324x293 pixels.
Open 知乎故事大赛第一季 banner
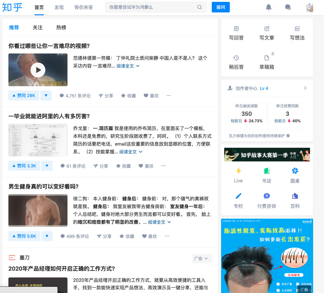tap(267, 155)
